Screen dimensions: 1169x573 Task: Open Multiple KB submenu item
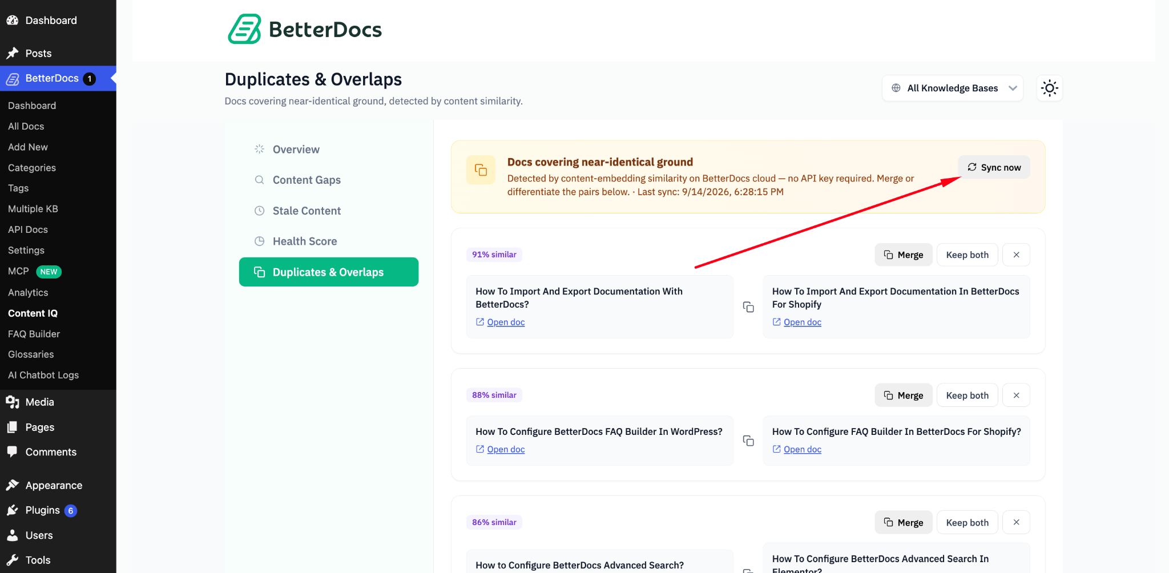click(x=33, y=209)
